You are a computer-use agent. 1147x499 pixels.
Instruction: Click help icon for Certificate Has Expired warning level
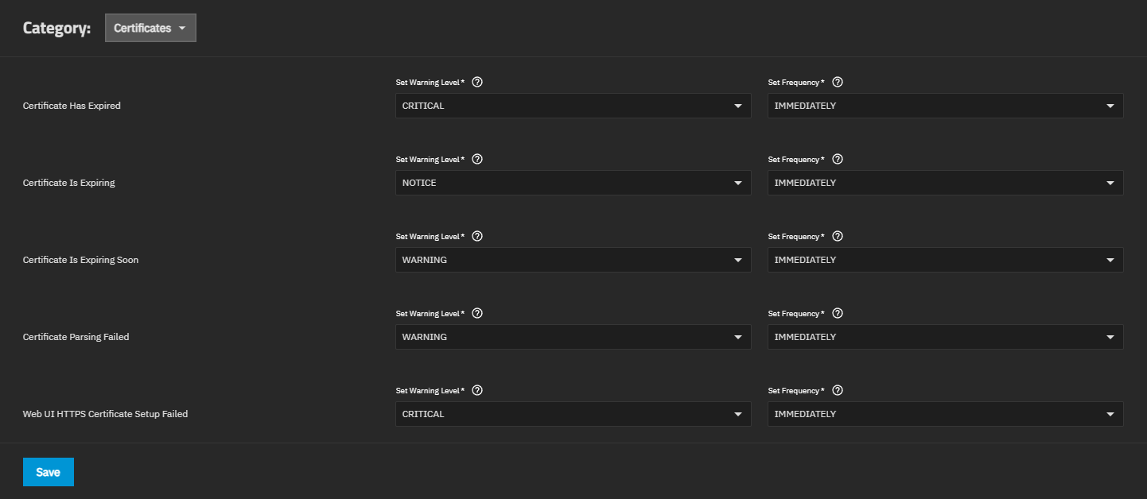[x=477, y=82]
